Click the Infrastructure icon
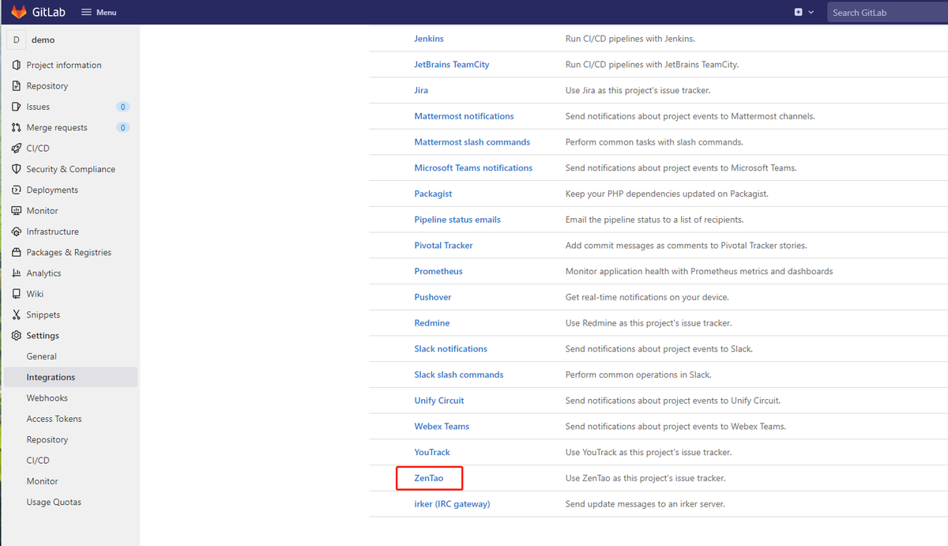This screenshot has width=948, height=546. point(17,232)
